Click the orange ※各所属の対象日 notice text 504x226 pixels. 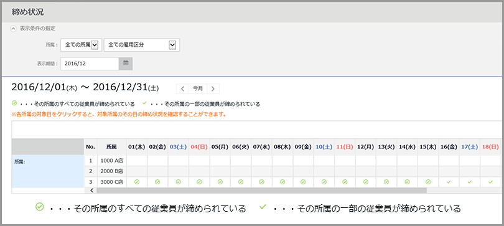(x=119, y=114)
